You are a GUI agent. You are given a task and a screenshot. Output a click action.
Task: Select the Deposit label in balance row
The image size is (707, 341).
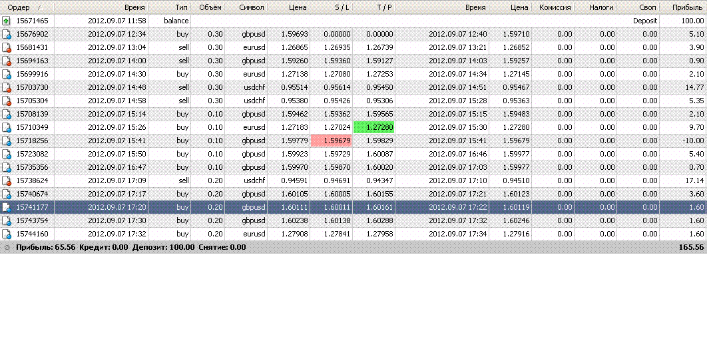click(x=645, y=21)
